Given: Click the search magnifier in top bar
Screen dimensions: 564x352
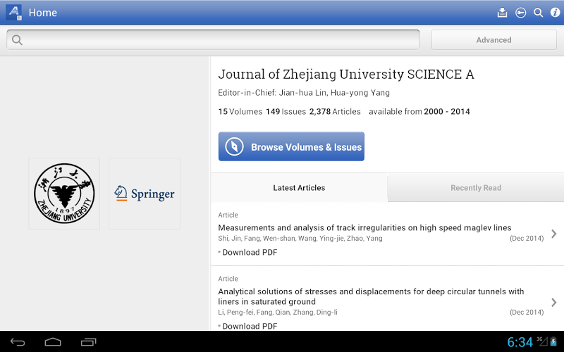Looking at the screenshot, I should pos(538,13).
